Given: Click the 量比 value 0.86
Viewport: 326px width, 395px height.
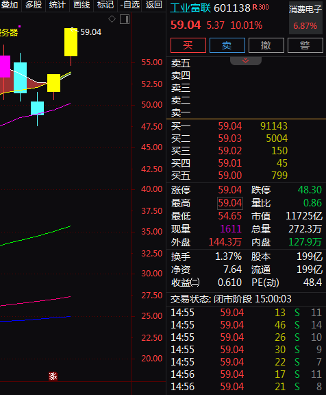Looking at the screenshot, I should pyautogui.click(x=312, y=203).
